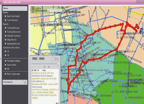Click the track playback progress slider handle
This screenshot has height=104, width=144.
[58, 64]
